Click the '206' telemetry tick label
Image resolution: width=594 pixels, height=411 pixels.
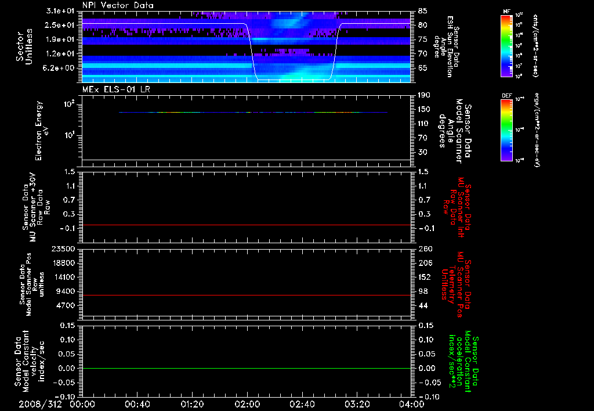point(425,263)
